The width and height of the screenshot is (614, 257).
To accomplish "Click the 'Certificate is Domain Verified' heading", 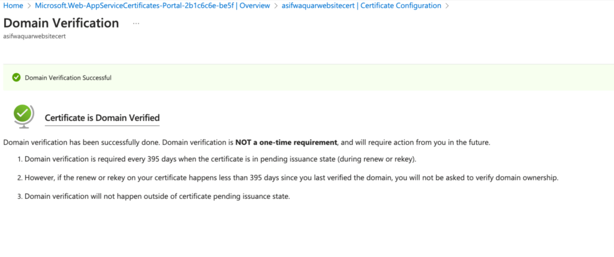I will point(102,117).
